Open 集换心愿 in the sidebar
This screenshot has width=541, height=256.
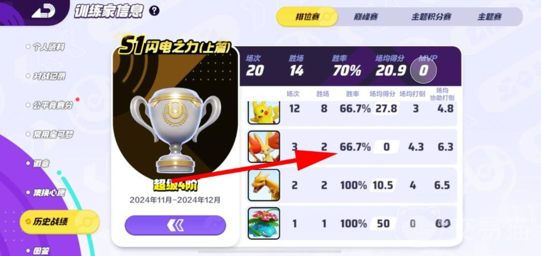point(48,192)
